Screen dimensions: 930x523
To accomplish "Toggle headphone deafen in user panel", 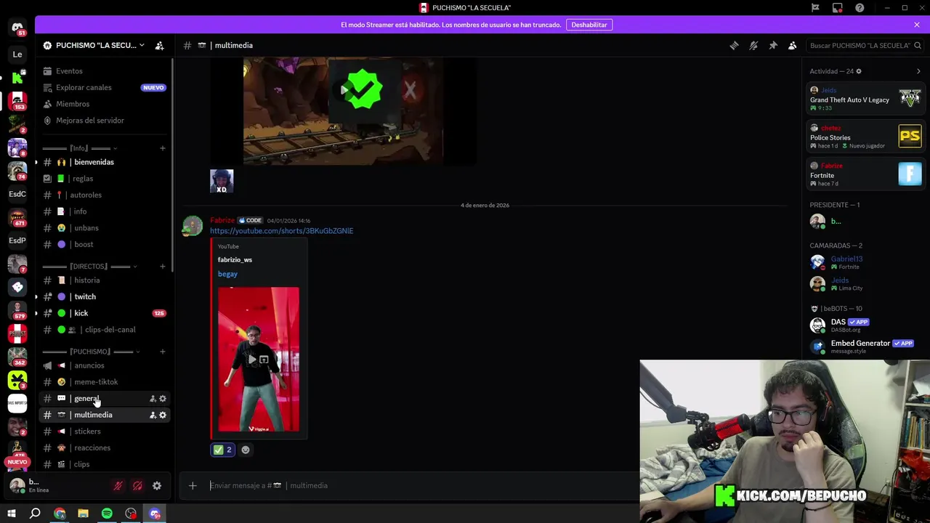I will pos(137,486).
